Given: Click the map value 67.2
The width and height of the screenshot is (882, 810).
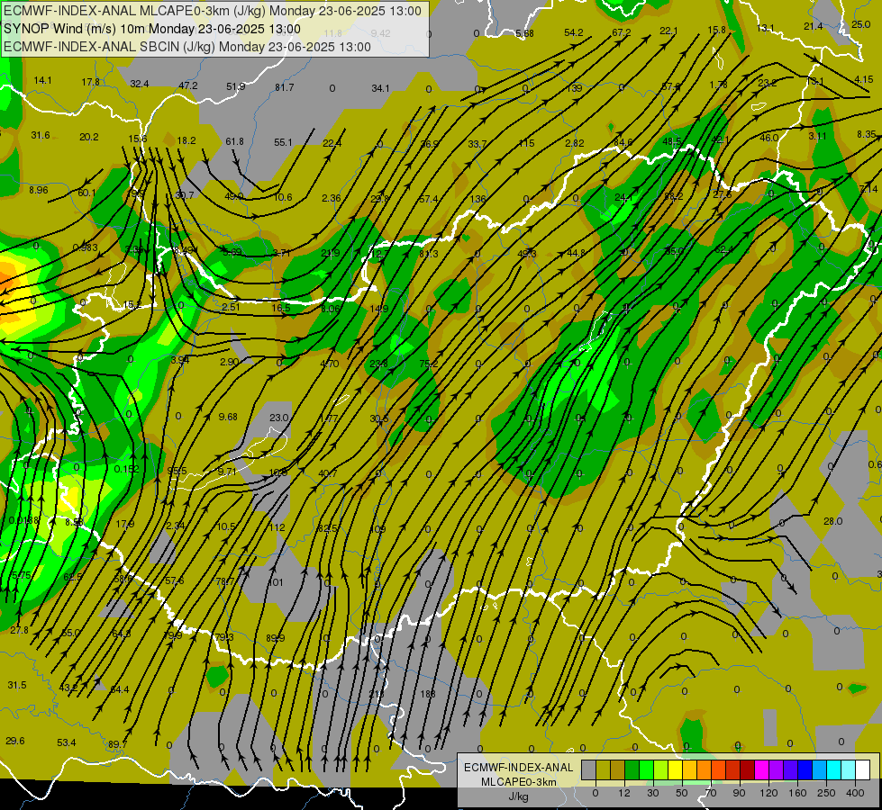Looking at the screenshot, I should click(x=622, y=32).
